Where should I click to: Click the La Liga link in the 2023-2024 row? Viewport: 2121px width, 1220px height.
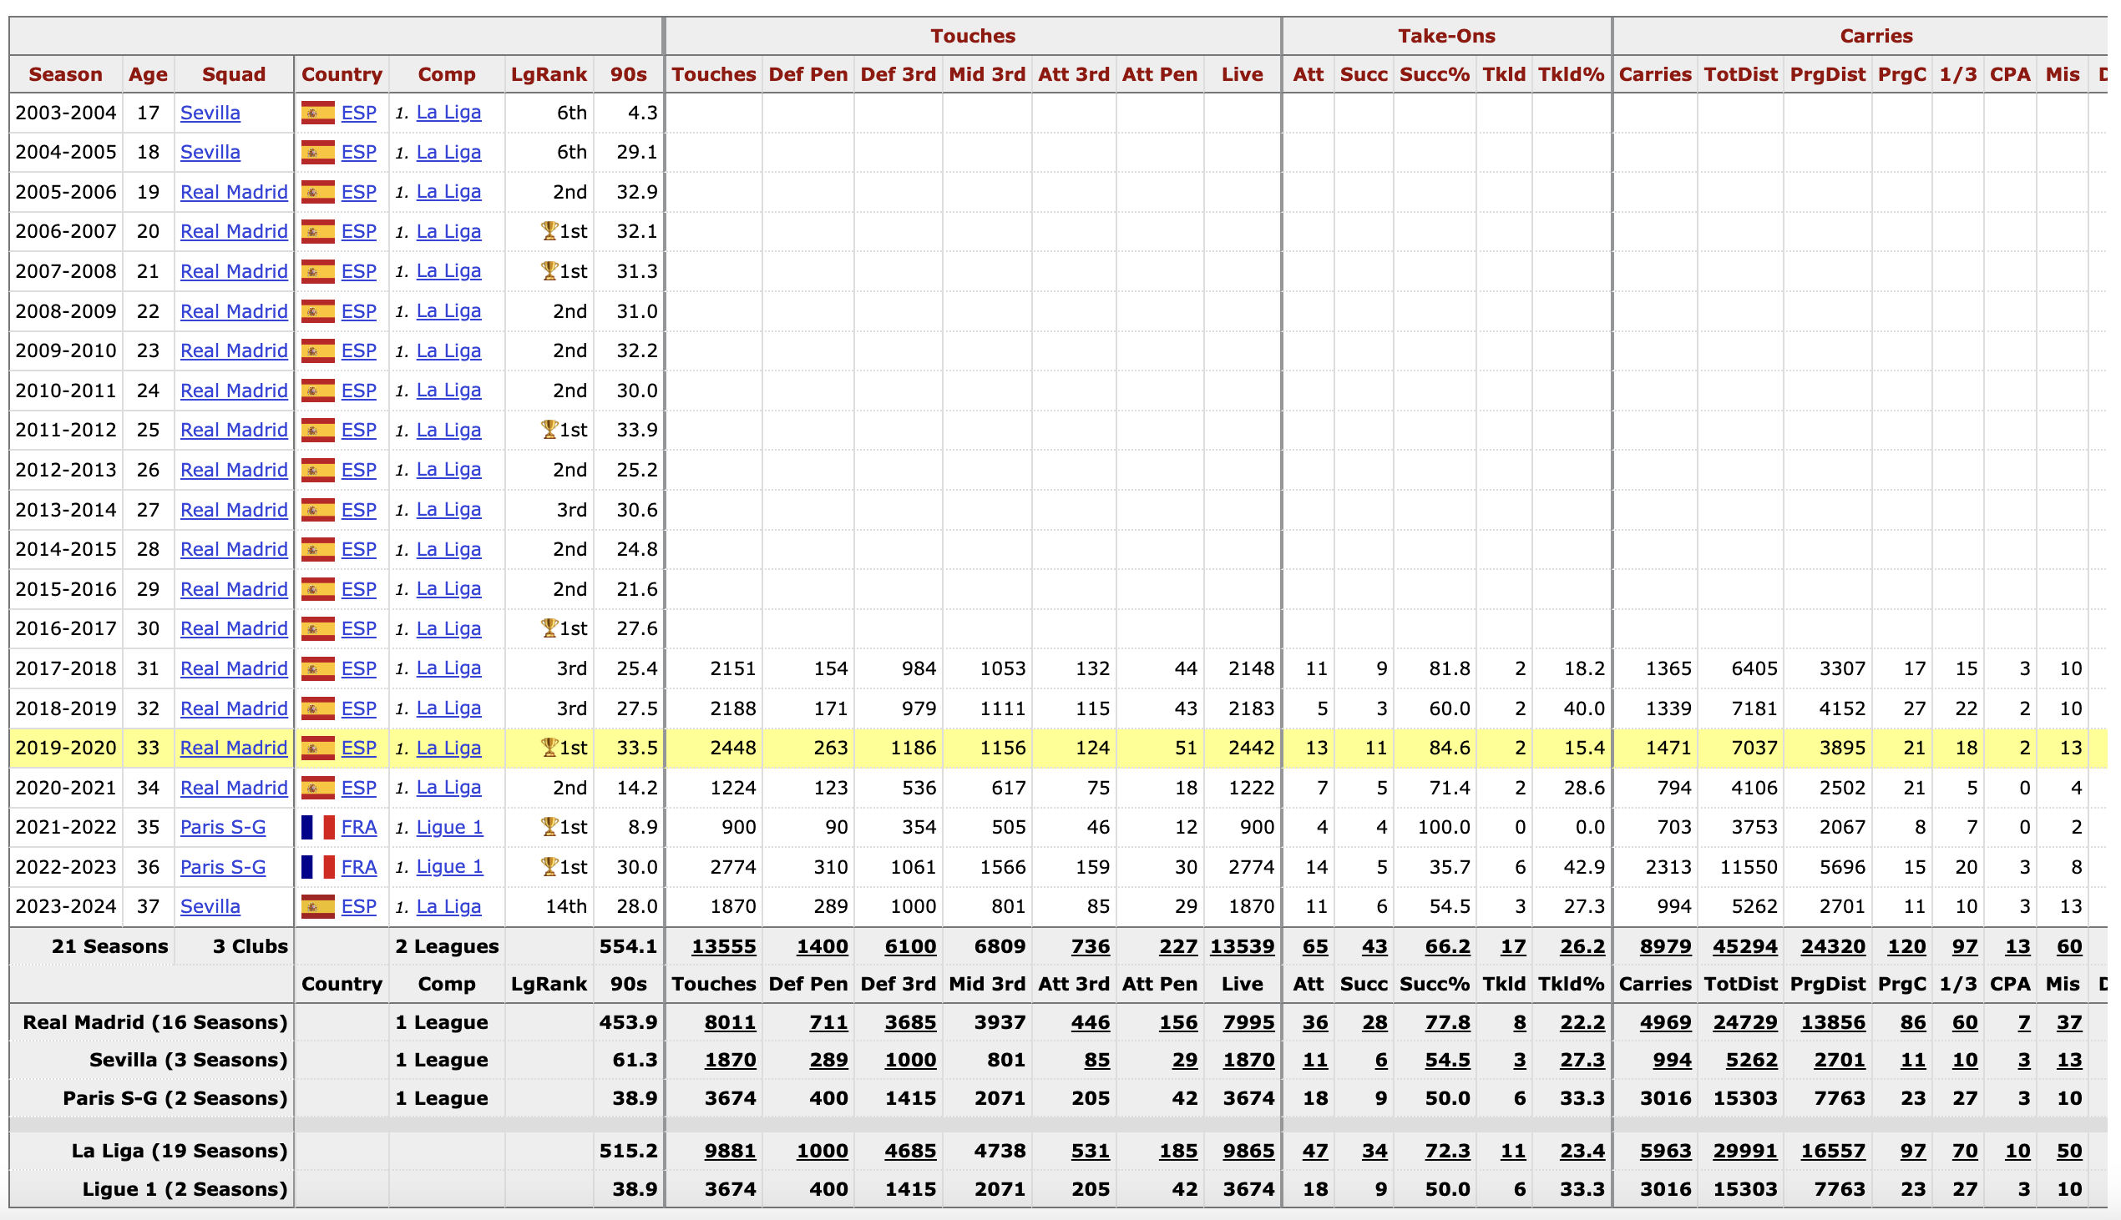pos(448,906)
